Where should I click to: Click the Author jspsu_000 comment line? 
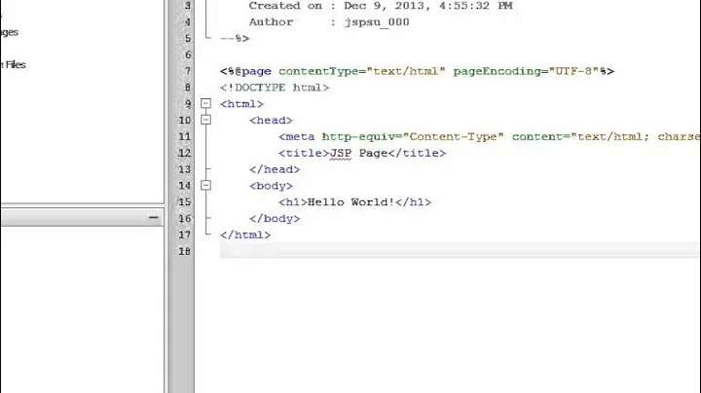tap(329, 22)
